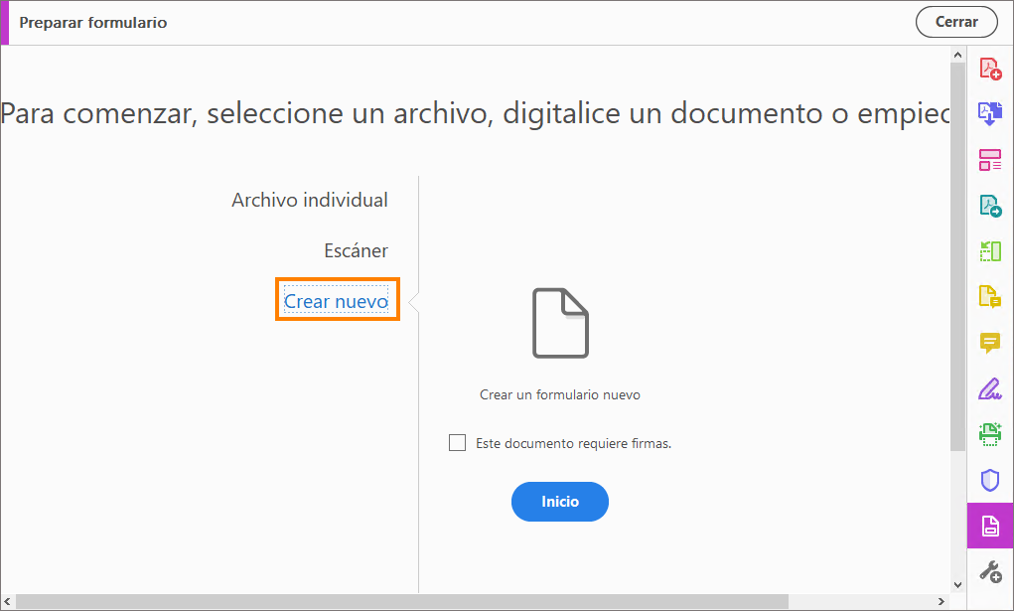
Task: Open the Comment speech bubble tool
Action: [990, 343]
